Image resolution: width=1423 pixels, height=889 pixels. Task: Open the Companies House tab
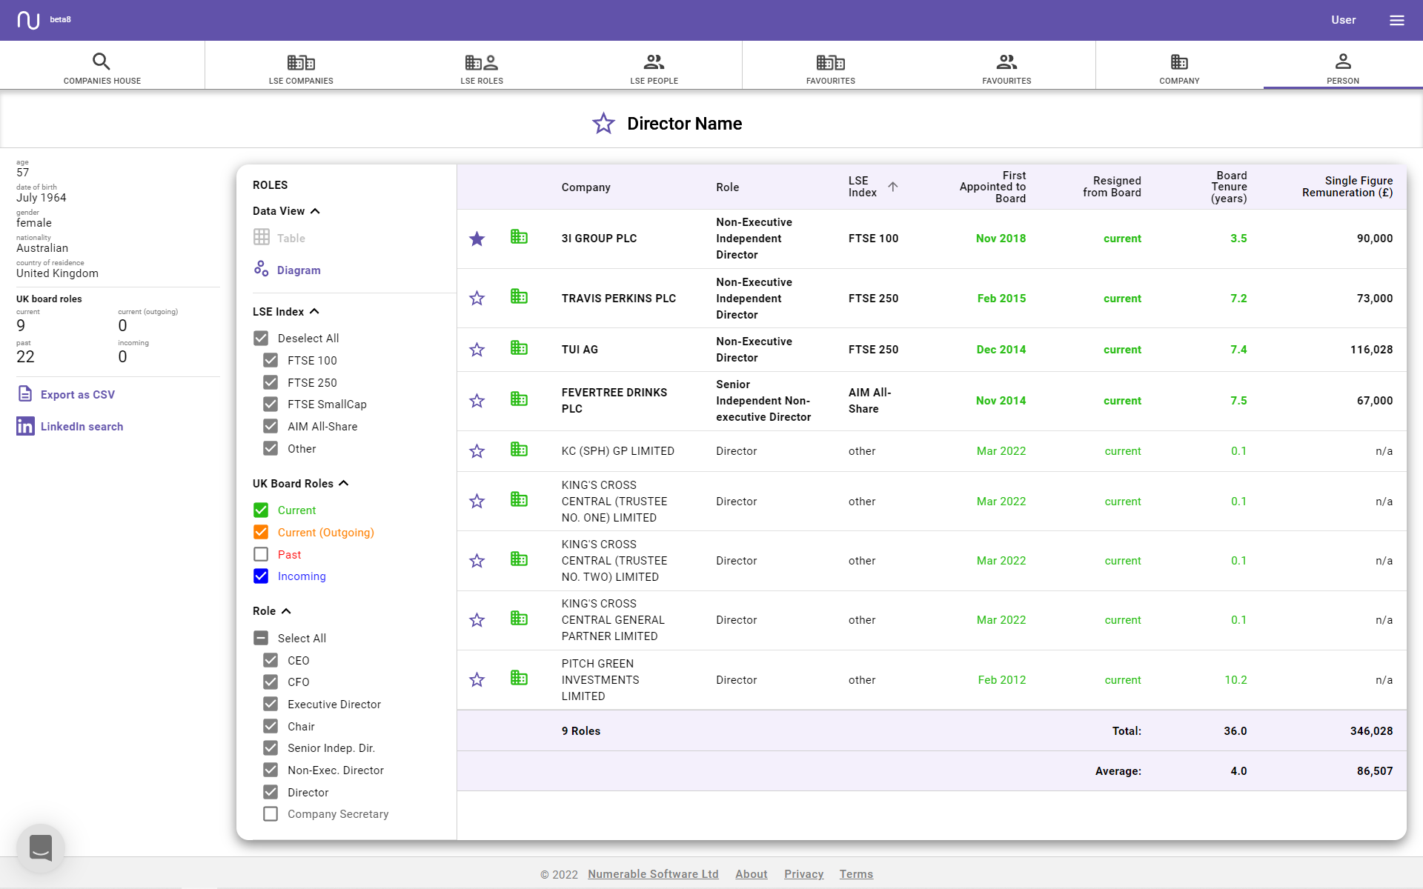(102, 65)
